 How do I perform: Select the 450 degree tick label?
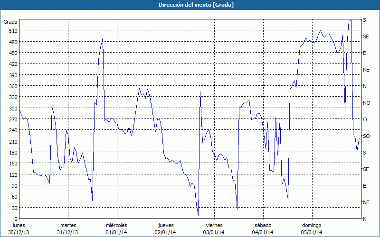[x=12, y=53]
